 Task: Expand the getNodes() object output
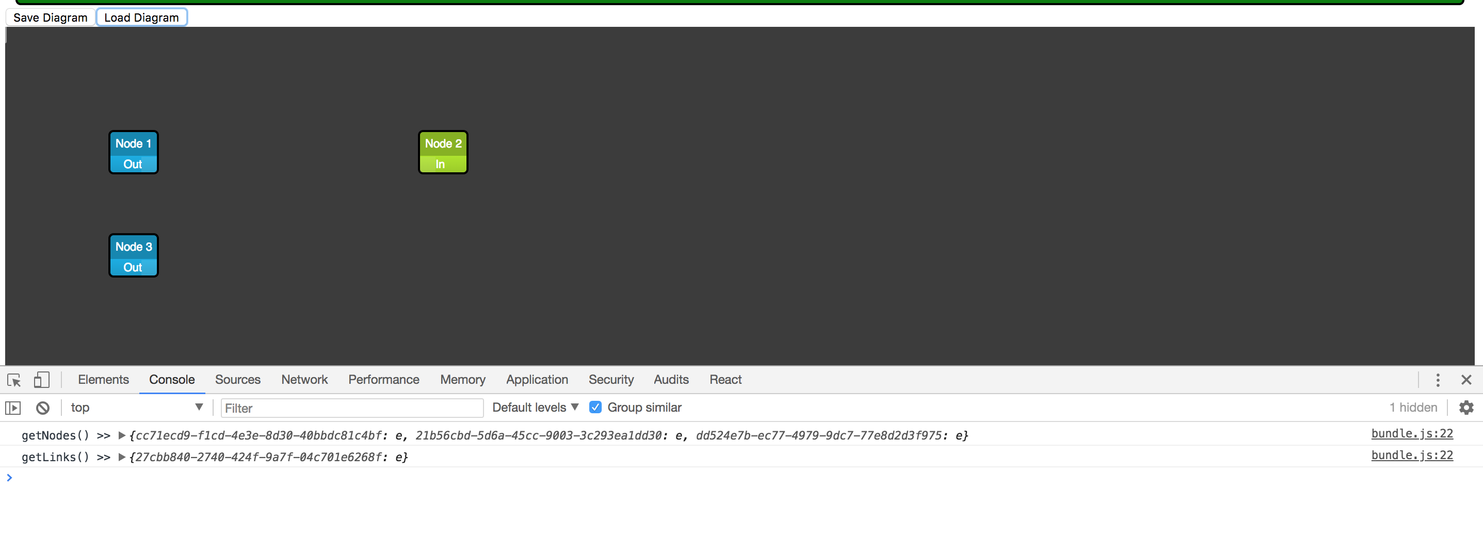click(x=121, y=436)
